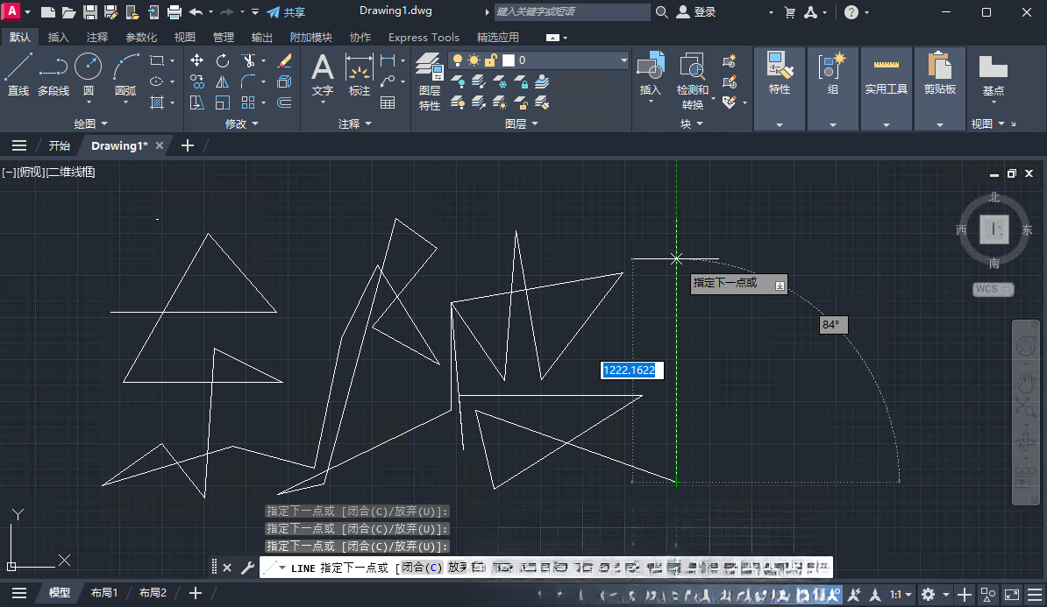The image size is (1047, 607).
Task: Open the View (视图) ribbon tab
Action: [x=184, y=38]
